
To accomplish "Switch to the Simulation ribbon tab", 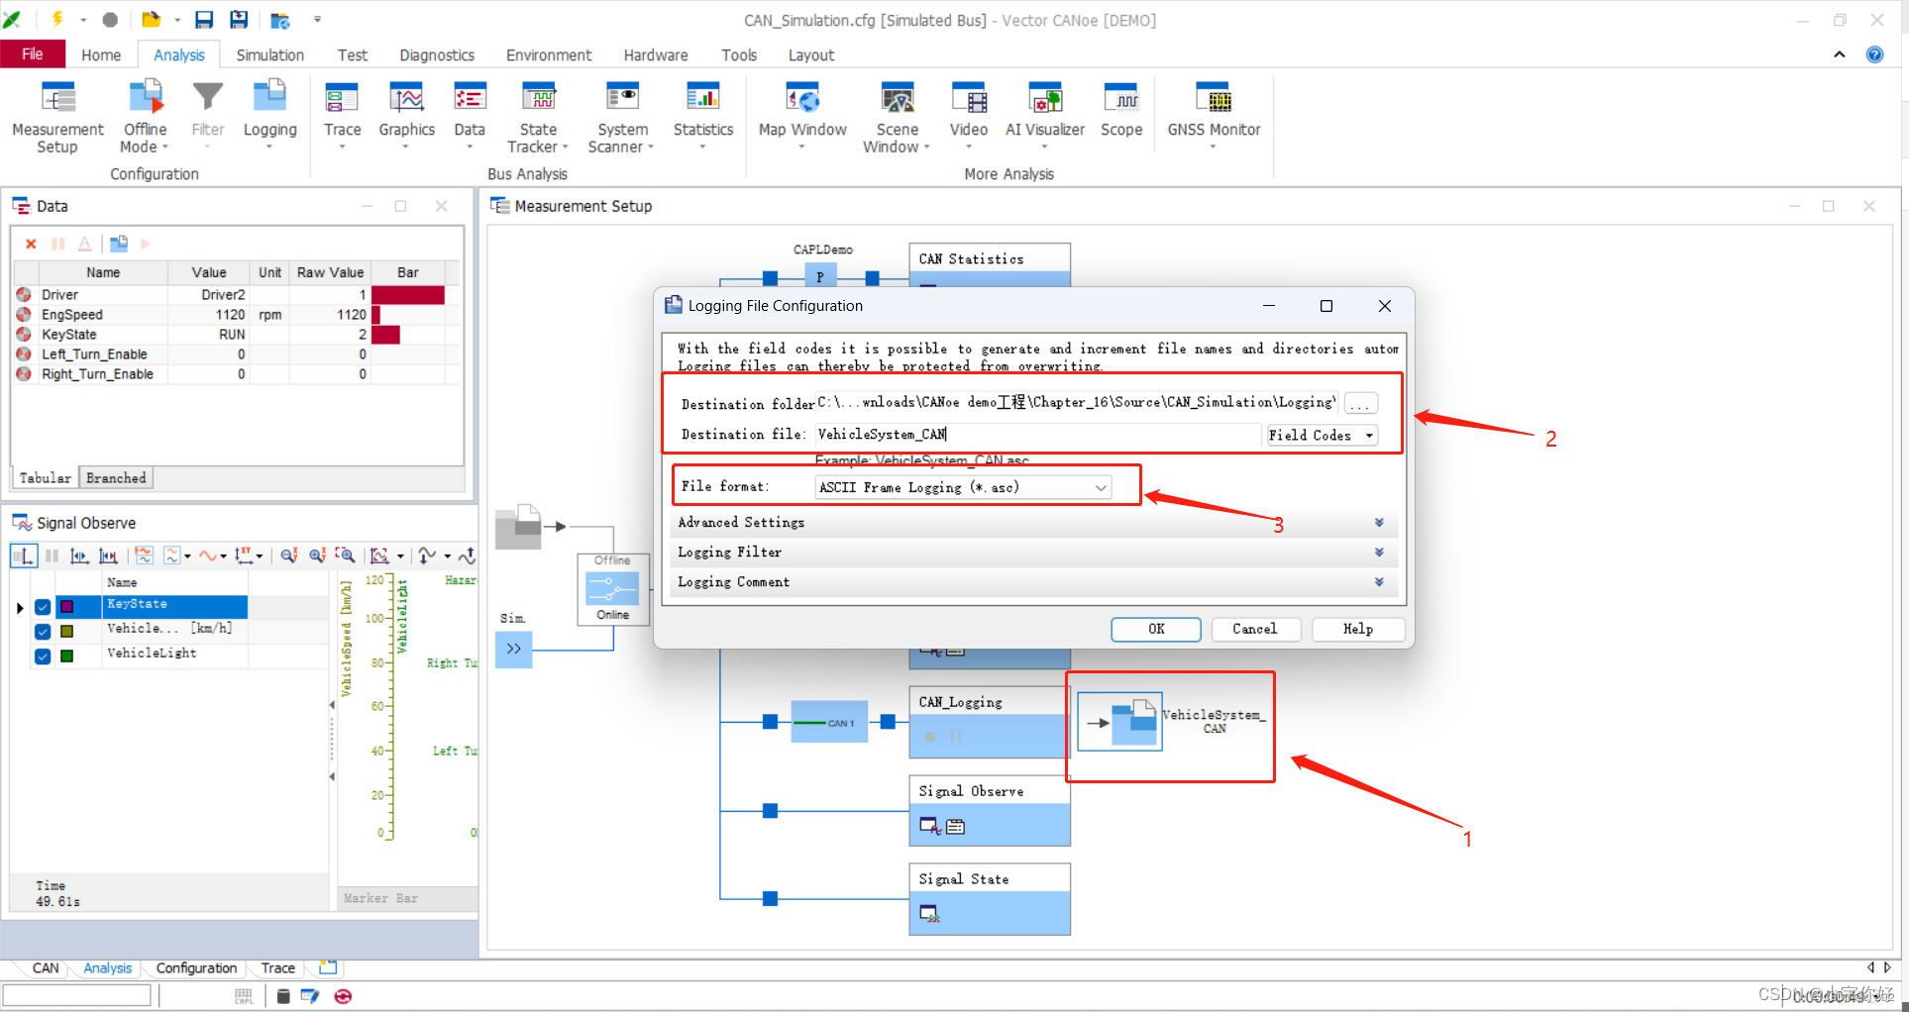I will 269,55.
